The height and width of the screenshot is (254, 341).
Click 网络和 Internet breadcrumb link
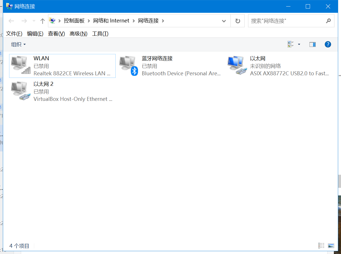pos(111,21)
